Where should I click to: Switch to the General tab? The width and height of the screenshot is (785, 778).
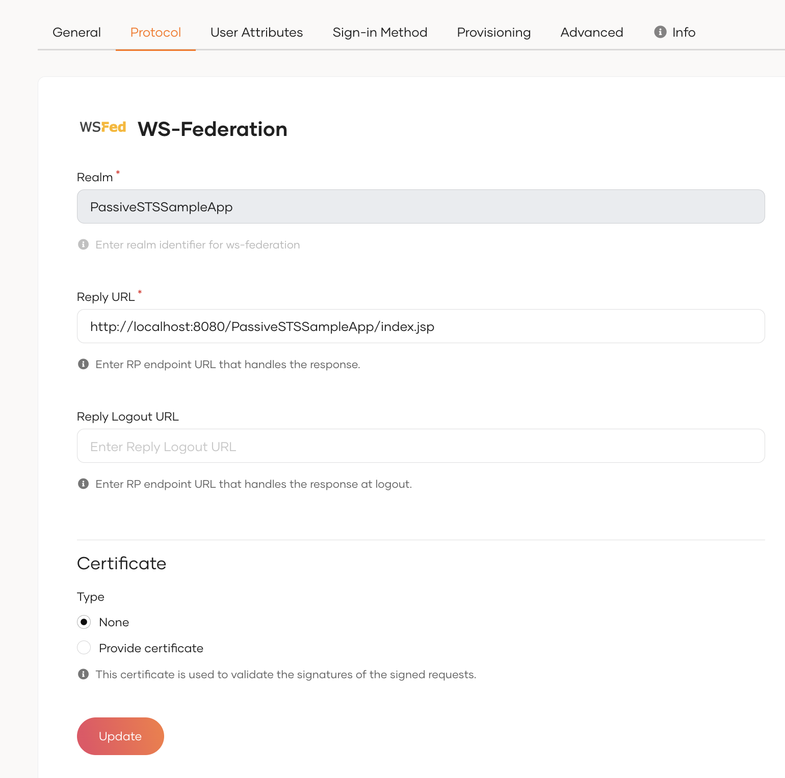click(76, 32)
